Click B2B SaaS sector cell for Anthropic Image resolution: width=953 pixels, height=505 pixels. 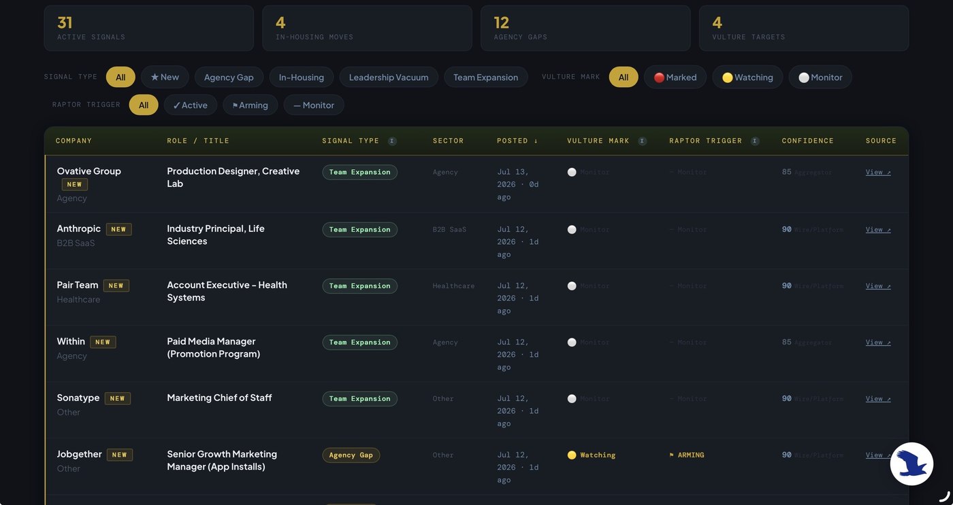click(x=449, y=229)
